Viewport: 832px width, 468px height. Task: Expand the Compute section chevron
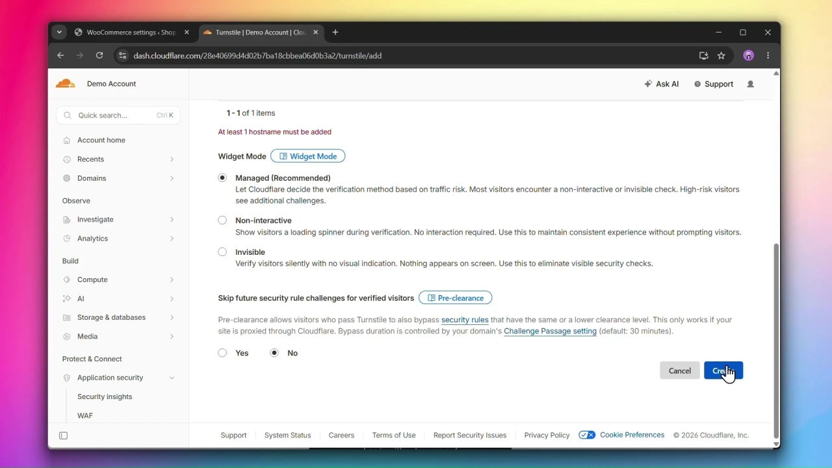[172, 279]
